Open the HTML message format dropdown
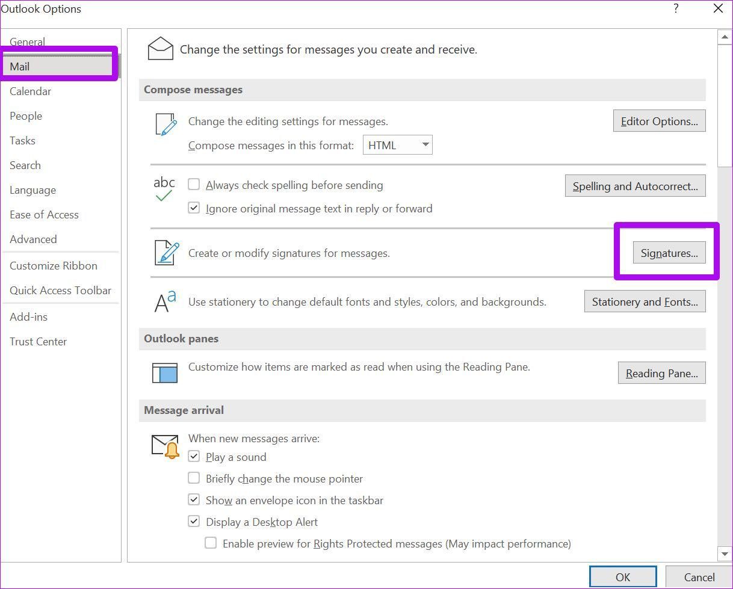This screenshot has width=733, height=589. [x=398, y=145]
